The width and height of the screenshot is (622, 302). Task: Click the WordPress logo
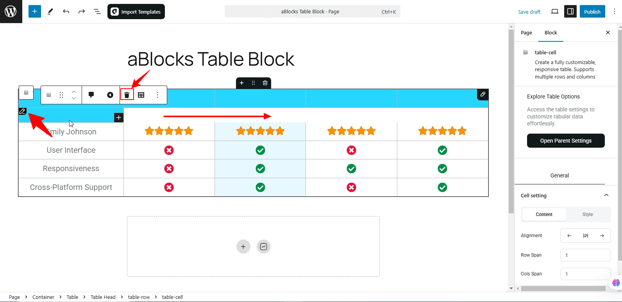(11, 11)
